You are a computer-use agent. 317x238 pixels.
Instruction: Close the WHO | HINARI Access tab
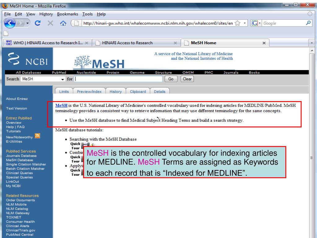(x=87, y=43)
